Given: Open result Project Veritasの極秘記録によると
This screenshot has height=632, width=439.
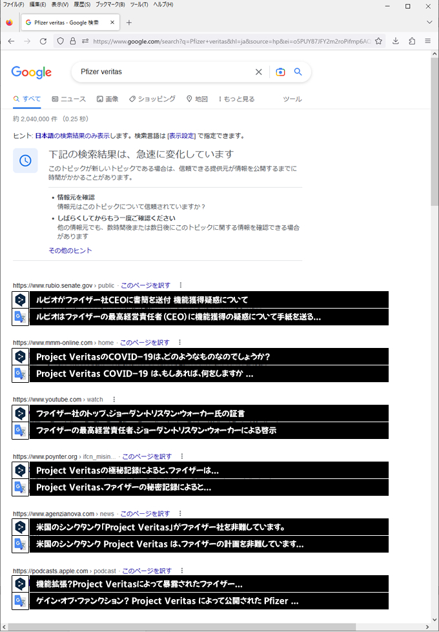Looking at the screenshot, I should tap(127, 471).
